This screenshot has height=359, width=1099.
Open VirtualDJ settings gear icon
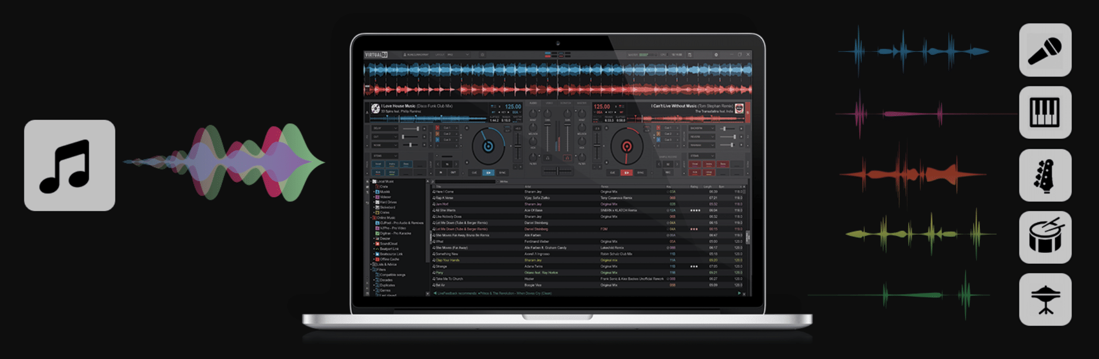point(716,55)
